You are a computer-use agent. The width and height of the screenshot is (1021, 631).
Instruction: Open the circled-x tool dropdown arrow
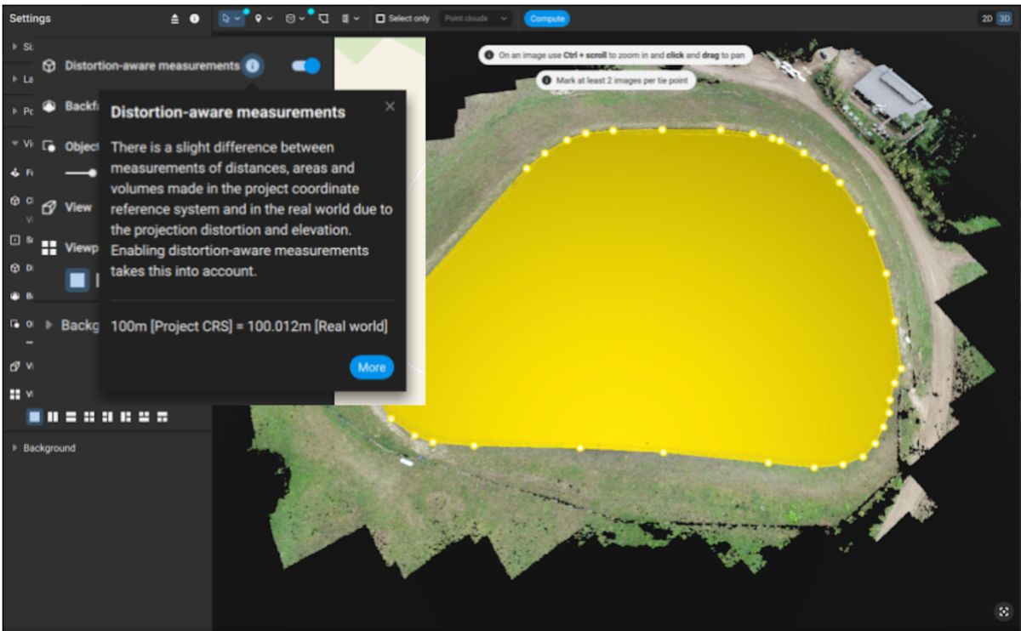click(x=302, y=19)
